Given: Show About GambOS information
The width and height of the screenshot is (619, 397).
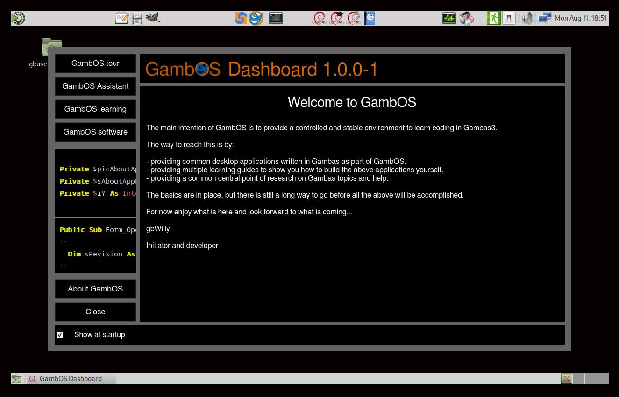Looking at the screenshot, I should click(95, 289).
